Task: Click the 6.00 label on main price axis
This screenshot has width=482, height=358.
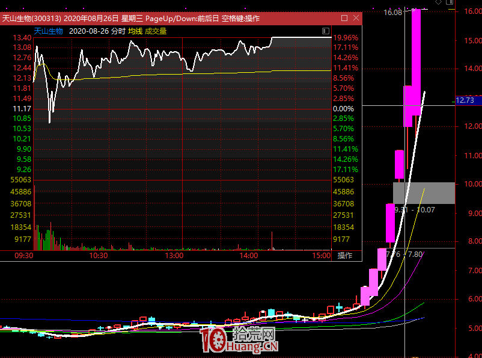Action: tap(475, 299)
